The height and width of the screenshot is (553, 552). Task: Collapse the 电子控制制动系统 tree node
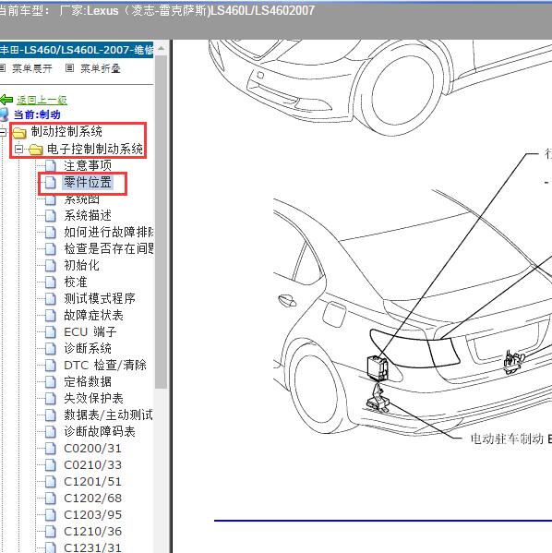pos(18,150)
